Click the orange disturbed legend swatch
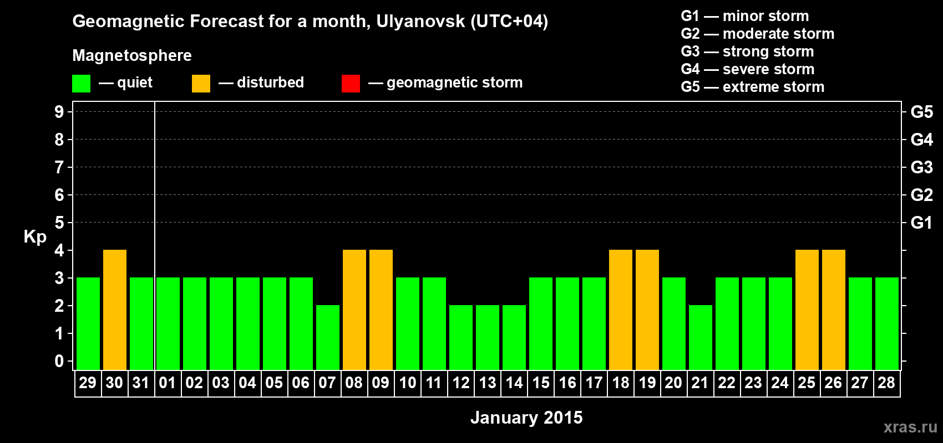The width and height of the screenshot is (943, 443). click(201, 84)
